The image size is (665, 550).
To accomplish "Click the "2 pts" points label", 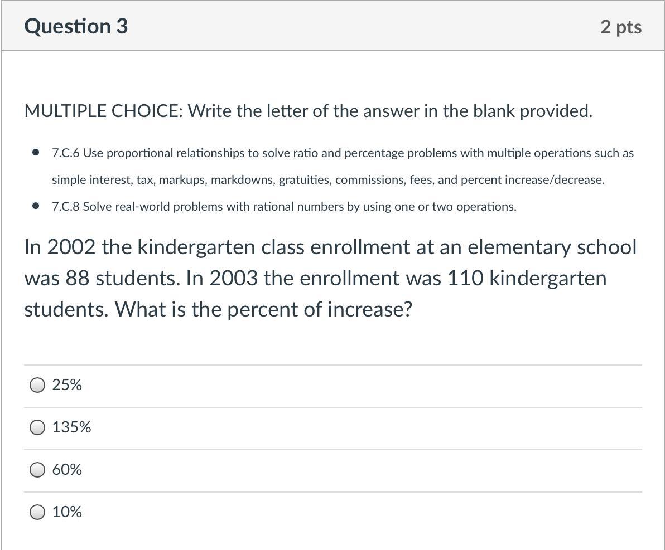I will coord(621,27).
